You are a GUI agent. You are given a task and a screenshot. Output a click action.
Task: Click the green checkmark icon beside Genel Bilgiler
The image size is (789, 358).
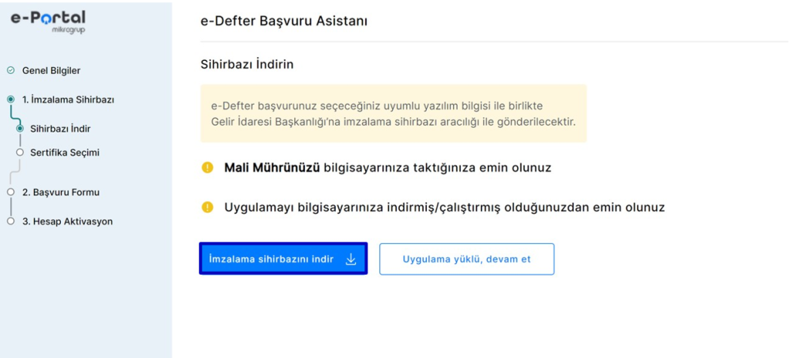point(11,71)
